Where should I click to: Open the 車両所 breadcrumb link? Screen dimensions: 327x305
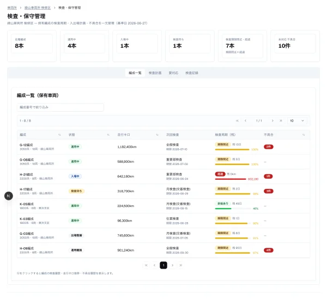12,8
